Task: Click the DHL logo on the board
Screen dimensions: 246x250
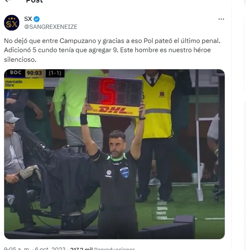Action: coord(114,110)
